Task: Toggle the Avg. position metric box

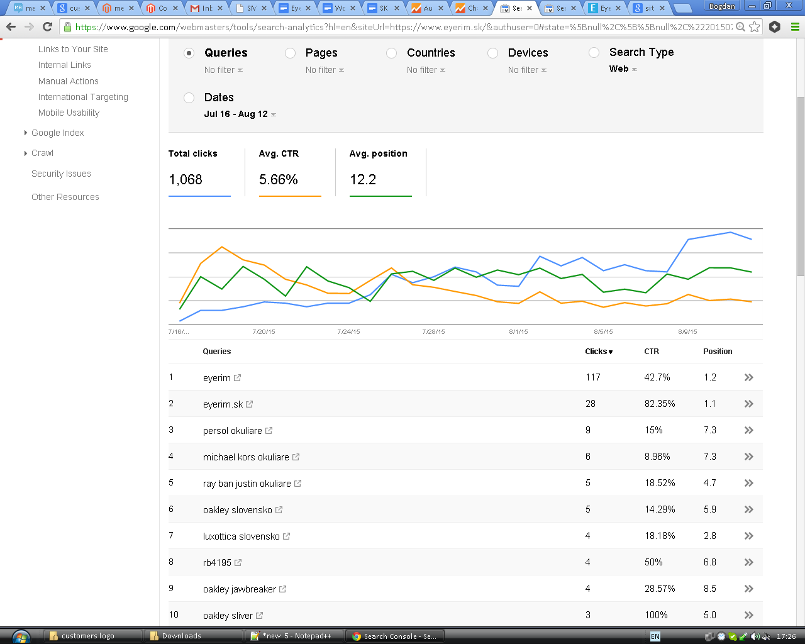Action: pos(380,172)
